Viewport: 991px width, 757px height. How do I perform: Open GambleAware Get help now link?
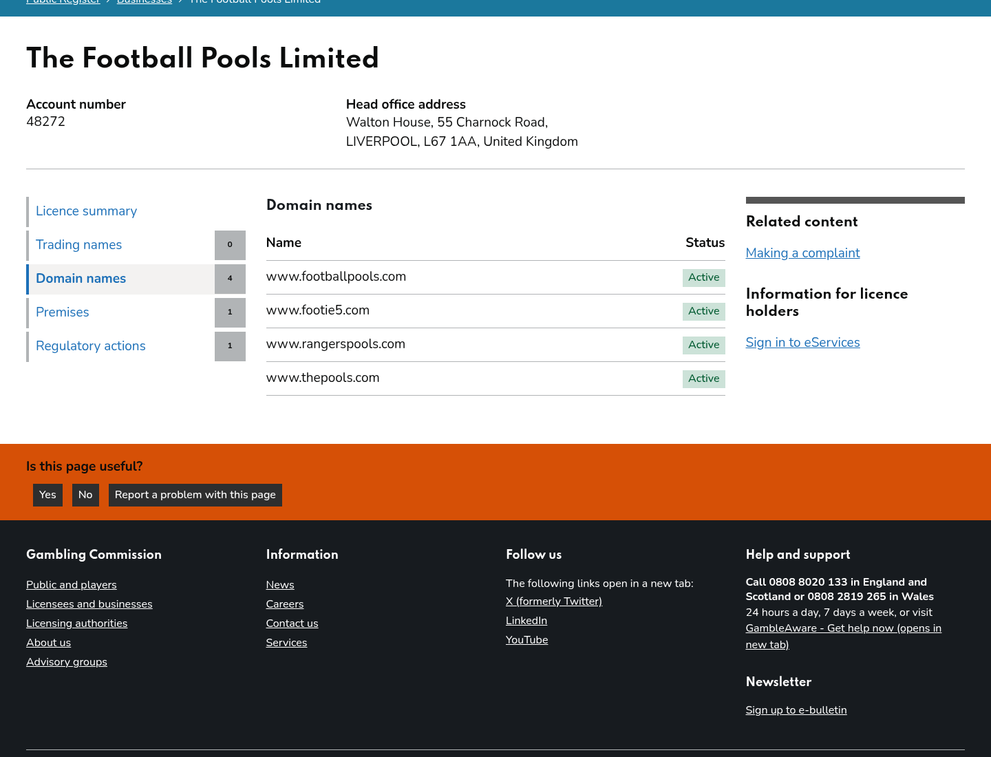pyautogui.click(x=843, y=637)
